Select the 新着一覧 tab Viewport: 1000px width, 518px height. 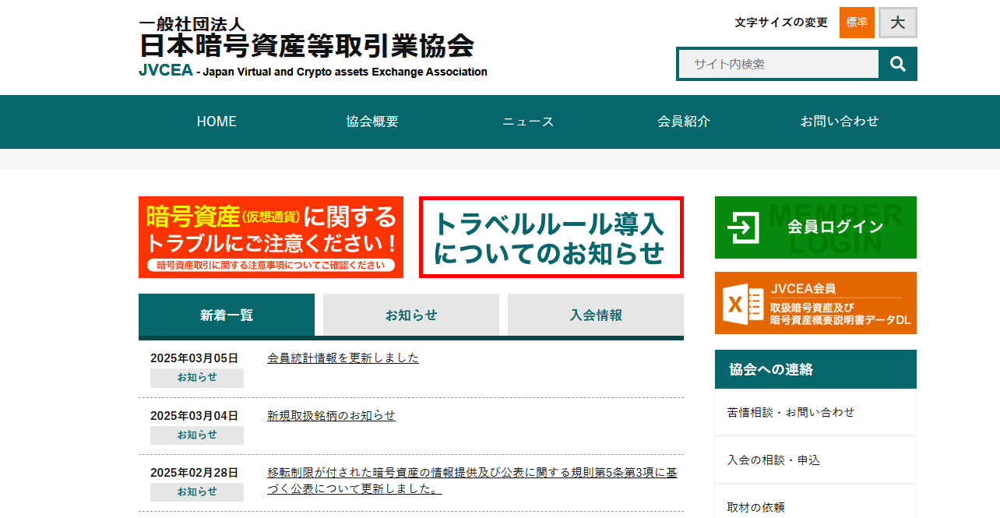[227, 315]
